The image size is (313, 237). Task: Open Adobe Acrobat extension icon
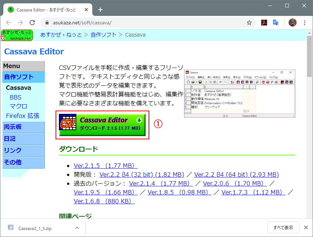coord(264,23)
